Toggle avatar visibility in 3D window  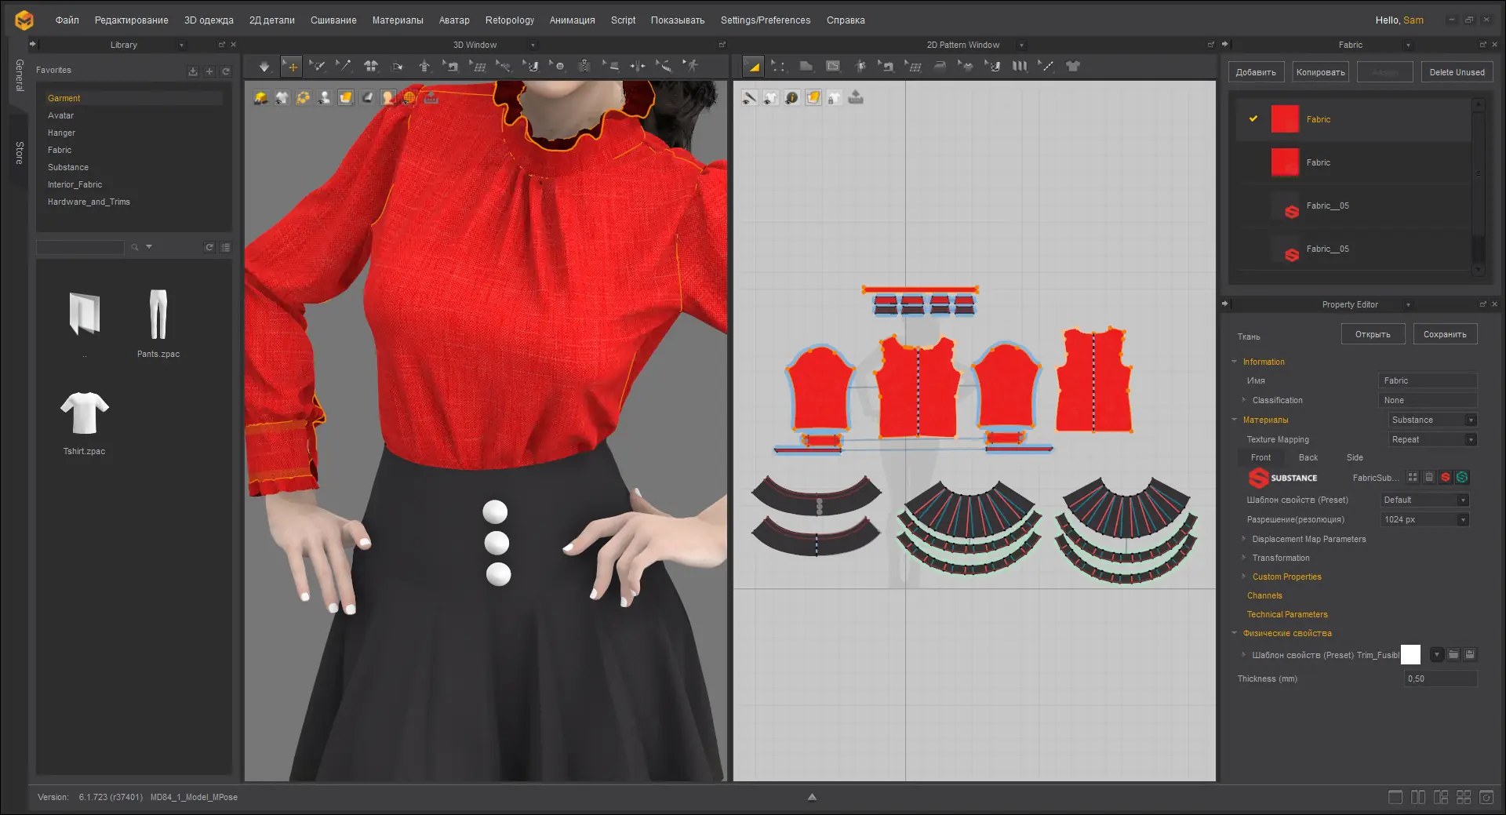(324, 98)
